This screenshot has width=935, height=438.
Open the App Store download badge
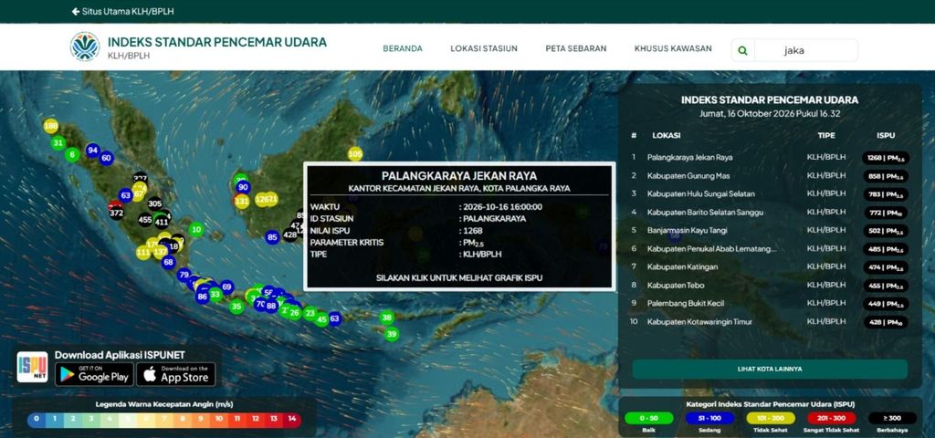(176, 373)
